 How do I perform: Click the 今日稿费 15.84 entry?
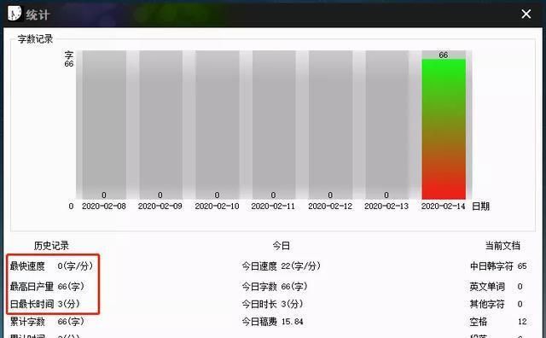click(x=273, y=321)
